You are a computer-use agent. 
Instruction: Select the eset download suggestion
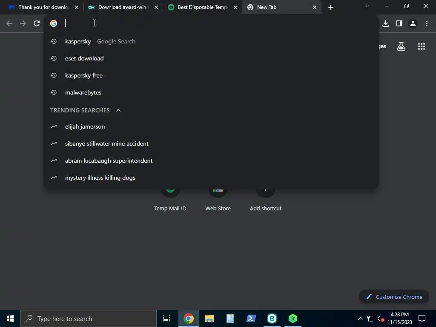(x=211, y=58)
